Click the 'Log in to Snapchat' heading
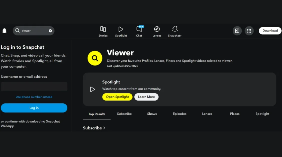 point(23,47)
